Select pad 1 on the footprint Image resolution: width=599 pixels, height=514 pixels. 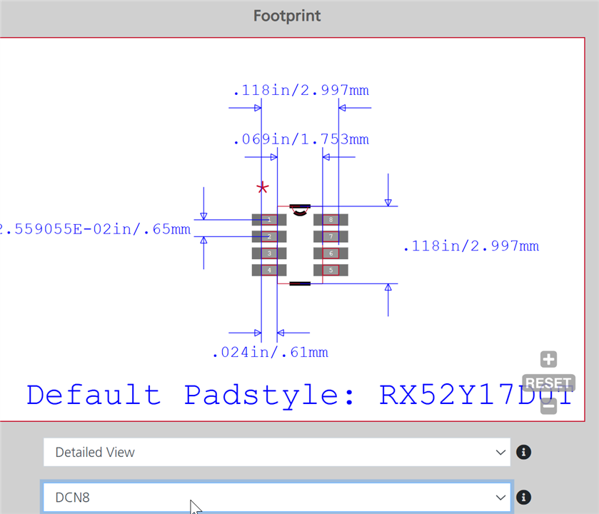[x=269, y=220]
